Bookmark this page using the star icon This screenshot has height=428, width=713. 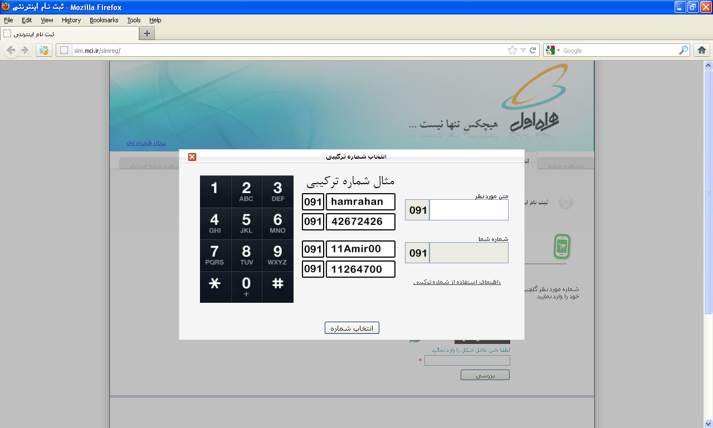[x=512, y=50]
